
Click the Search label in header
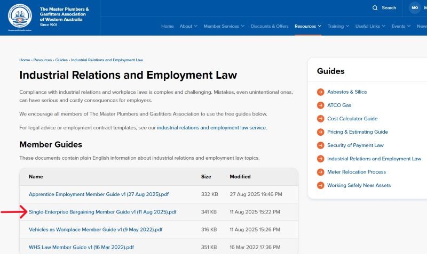click(389, 8)
